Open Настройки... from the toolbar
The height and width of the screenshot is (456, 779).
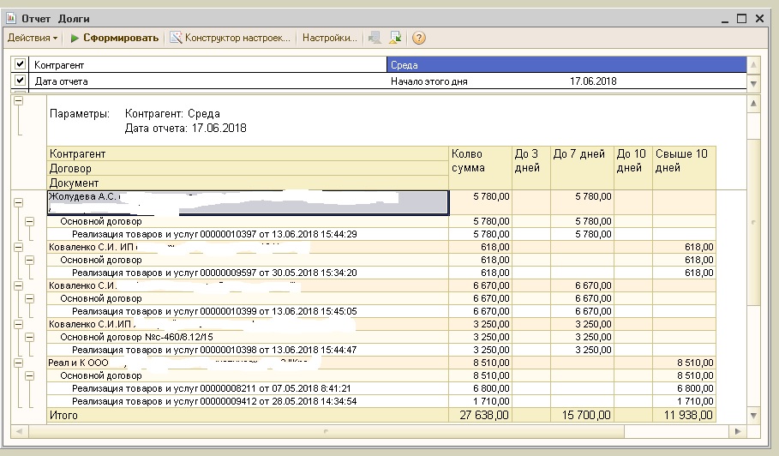(329, 38)
